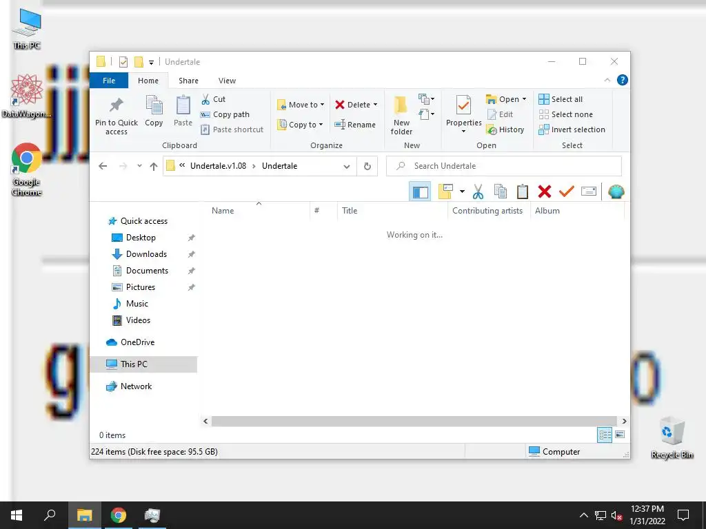The height and width of the screenshot is (529, 706).
Task: Open file History from ribbon
Action: pos(505,129)
